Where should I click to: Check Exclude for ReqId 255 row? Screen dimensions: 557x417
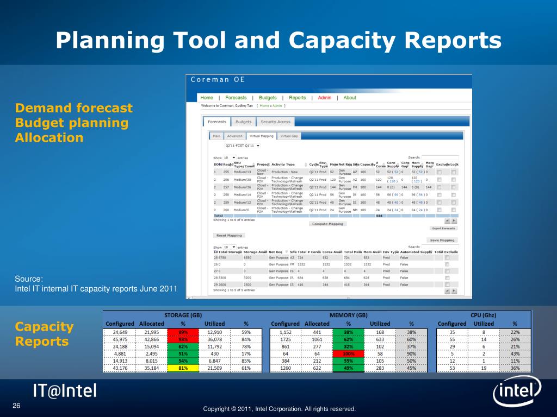pyautogui.click(x=440, y=172)
